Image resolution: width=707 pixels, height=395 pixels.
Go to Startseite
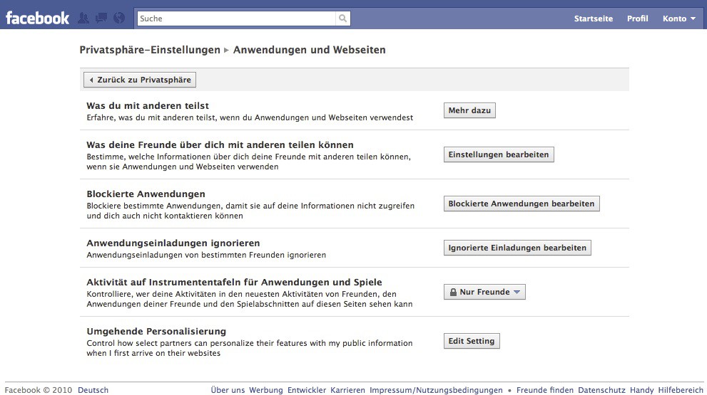pyautogui.click(x=594, y=19)
